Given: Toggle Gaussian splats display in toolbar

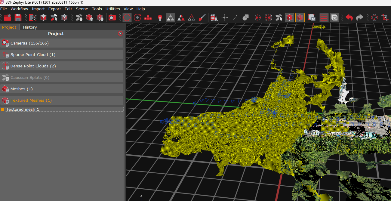Looking at the screenshot, I should [279, 17].
